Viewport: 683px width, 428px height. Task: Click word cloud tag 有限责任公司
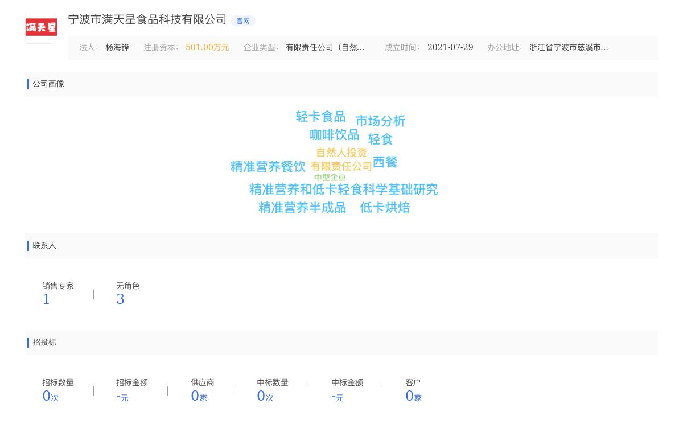341,166
